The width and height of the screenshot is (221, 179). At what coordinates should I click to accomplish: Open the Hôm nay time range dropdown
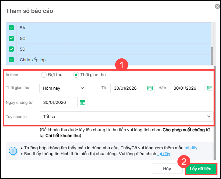point(63,88)
